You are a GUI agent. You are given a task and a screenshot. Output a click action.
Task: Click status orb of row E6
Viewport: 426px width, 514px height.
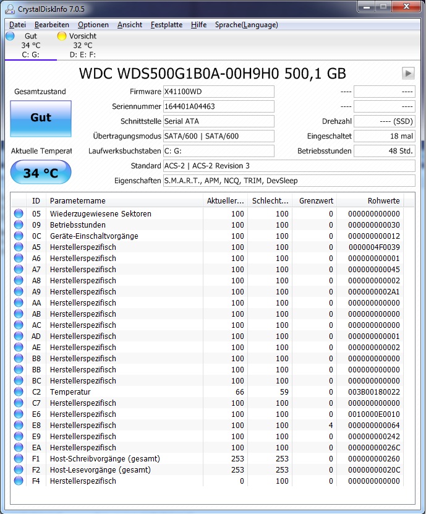19,414
